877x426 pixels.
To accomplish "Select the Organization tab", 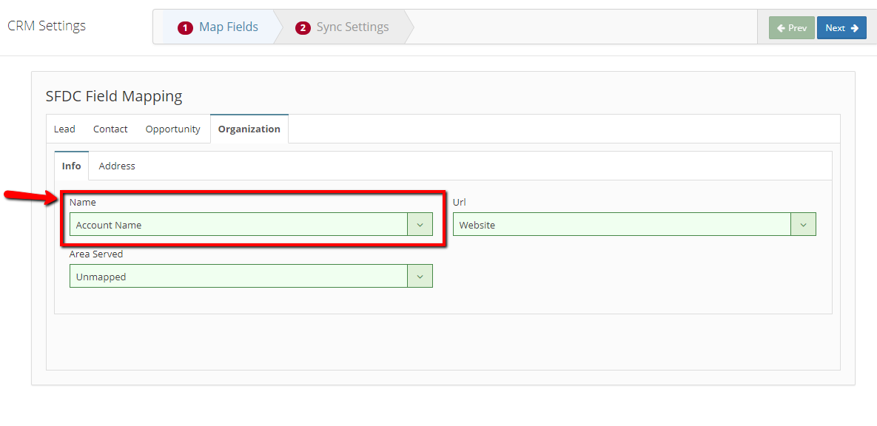I will pyautogui.click(x=249, y=129).
